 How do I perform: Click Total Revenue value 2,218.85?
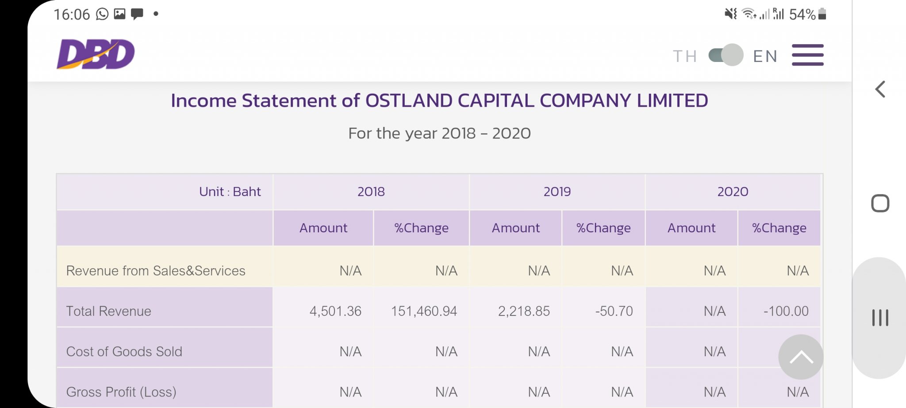(x=524, y=311)
